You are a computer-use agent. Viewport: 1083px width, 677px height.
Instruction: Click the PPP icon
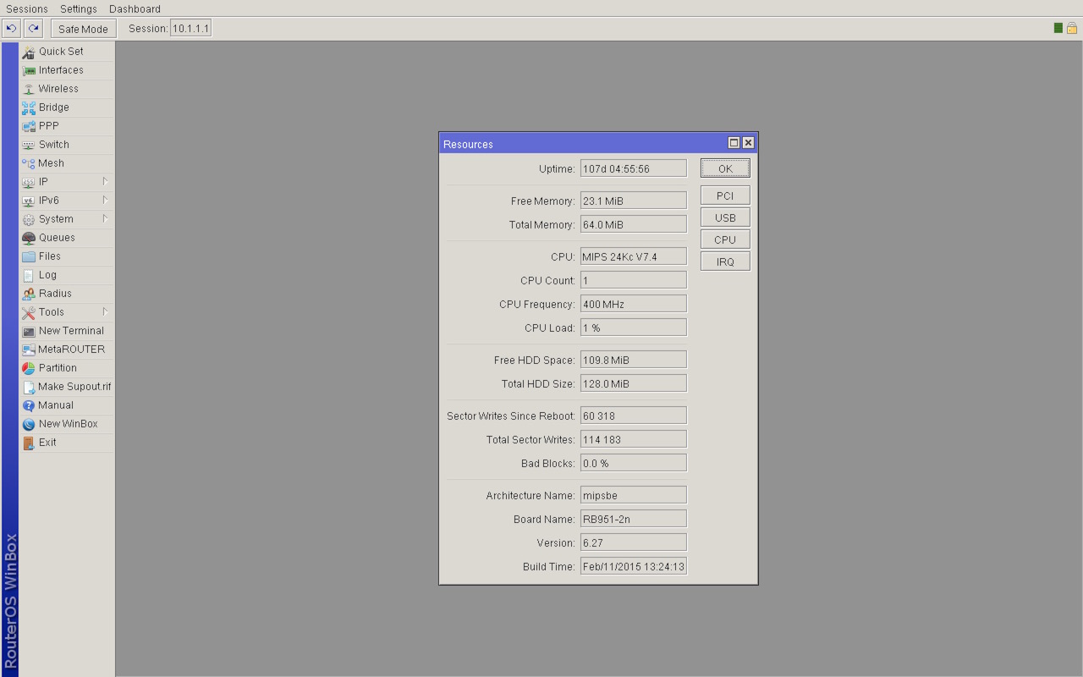29,126
